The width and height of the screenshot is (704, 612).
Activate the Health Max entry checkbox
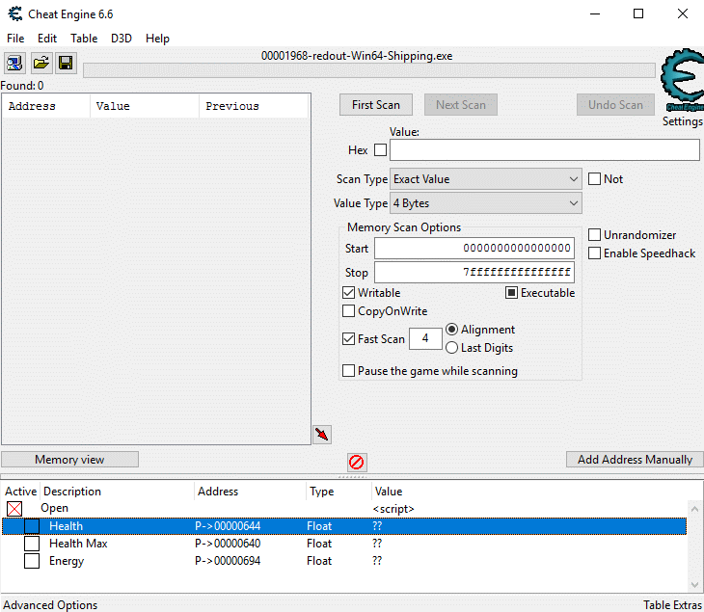(32, 544)
